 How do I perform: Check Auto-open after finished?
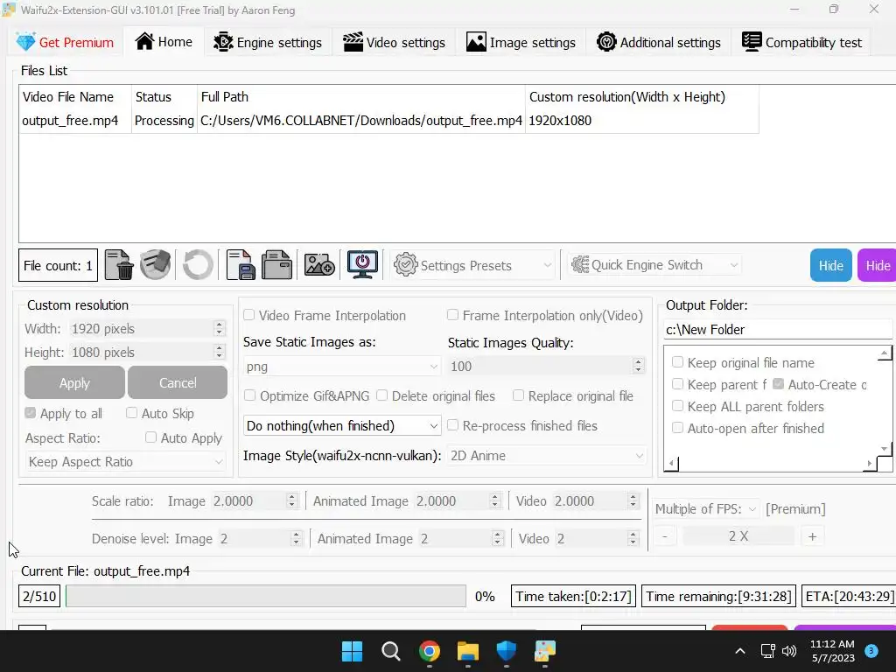(678, 427)
